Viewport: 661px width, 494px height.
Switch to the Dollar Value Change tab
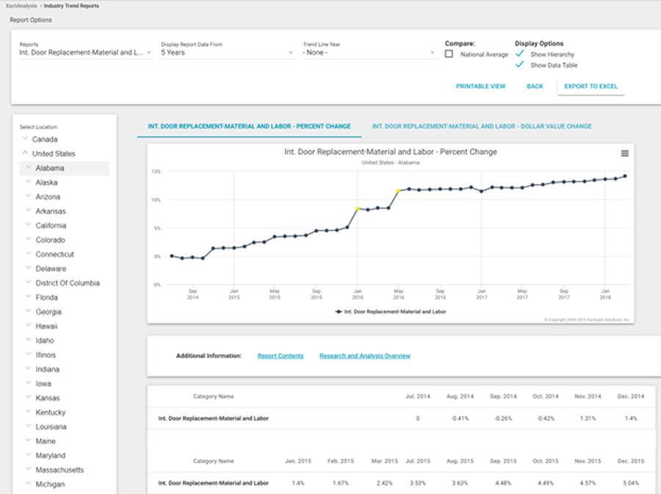click(481, 126)
